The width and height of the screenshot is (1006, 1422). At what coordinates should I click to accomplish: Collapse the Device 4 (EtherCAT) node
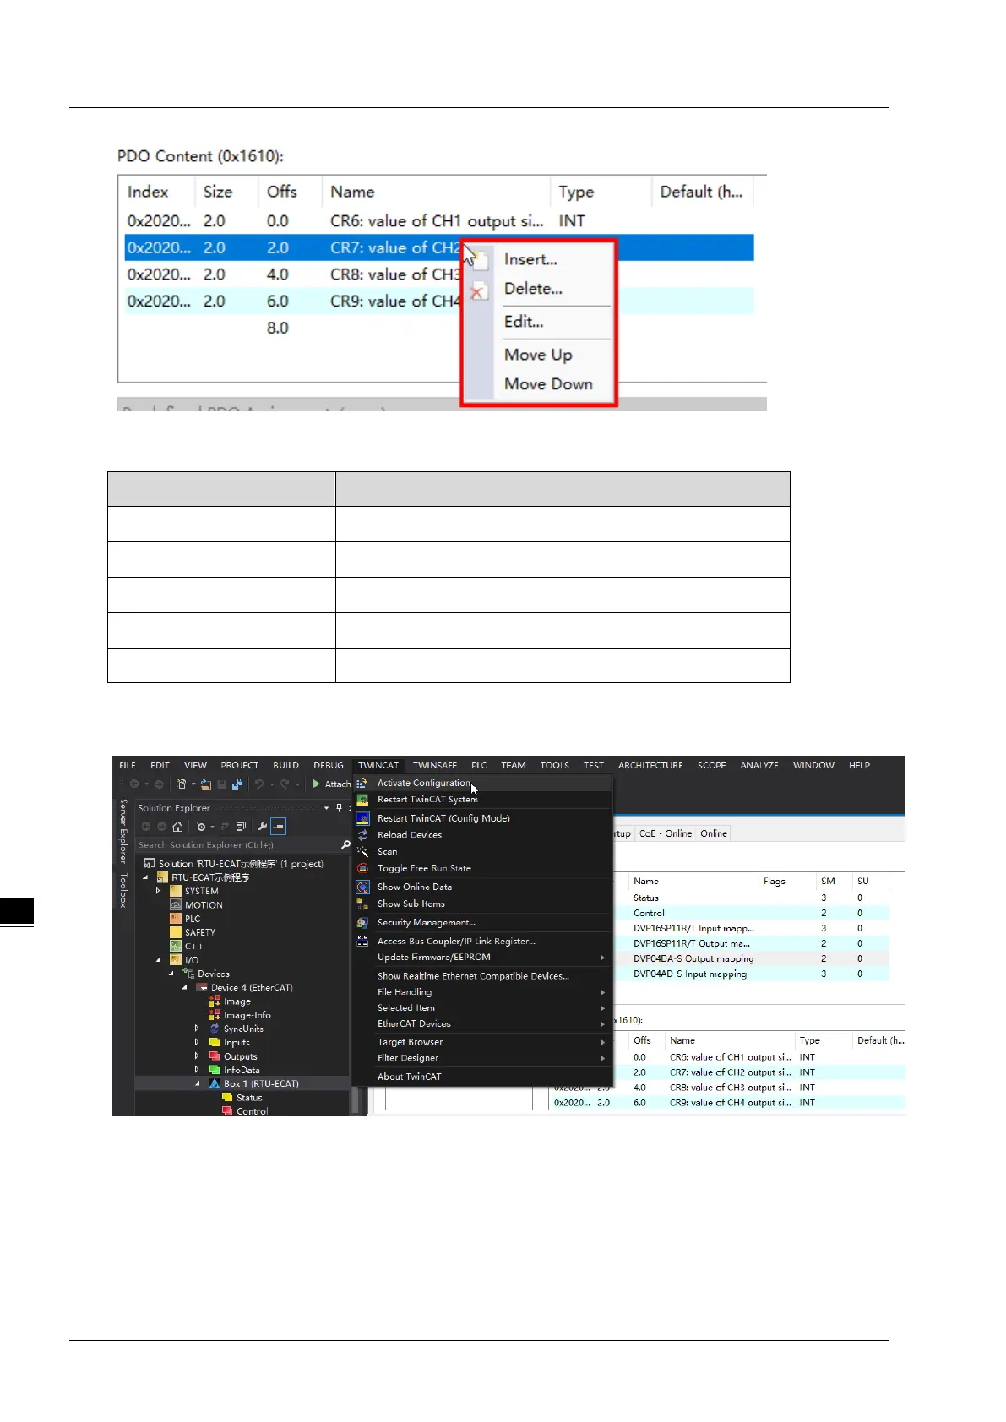point(185,987)
